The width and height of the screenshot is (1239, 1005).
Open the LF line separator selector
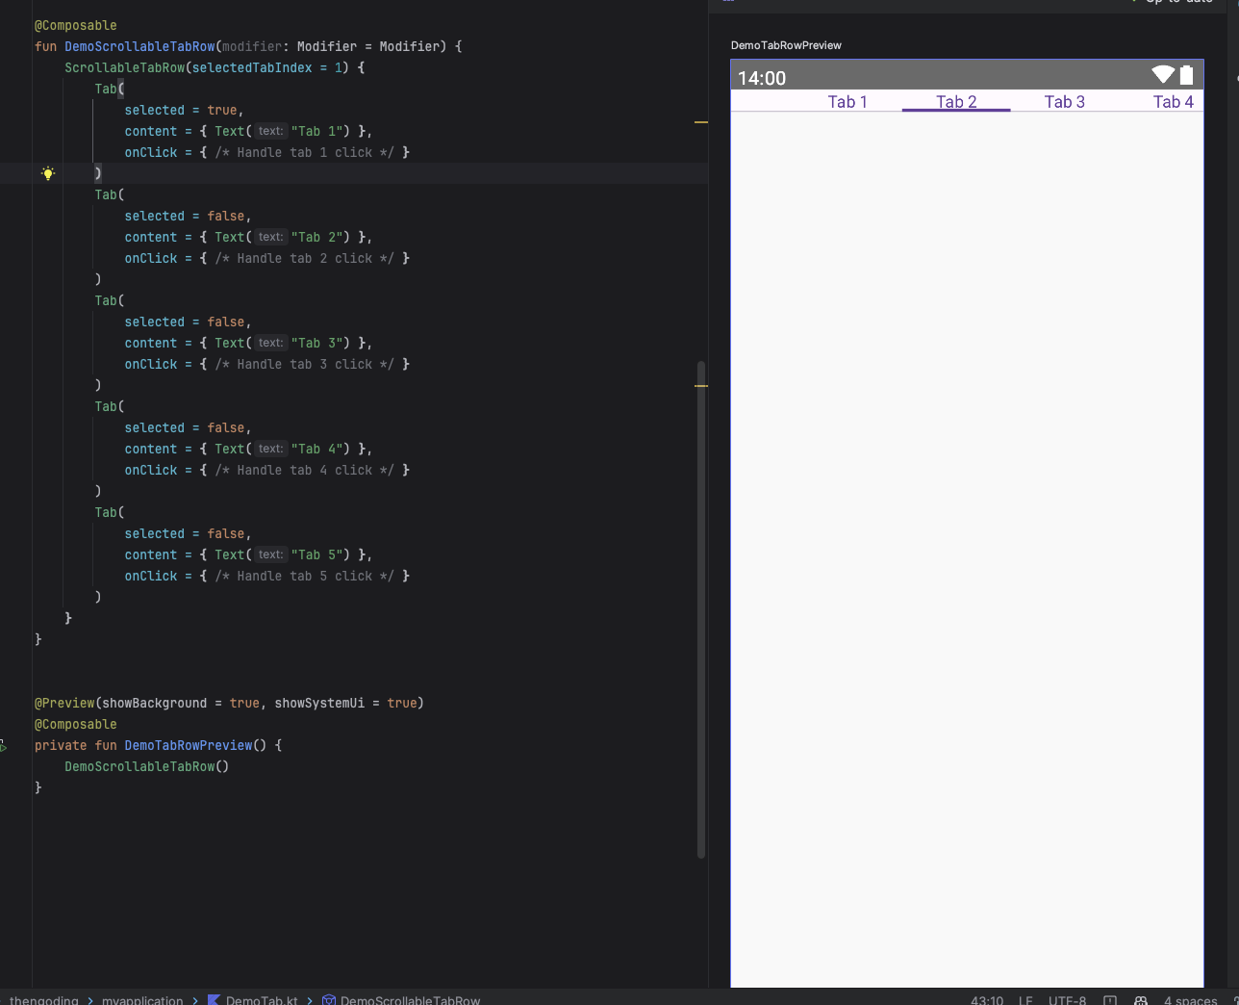(x=1025, y=1000)
